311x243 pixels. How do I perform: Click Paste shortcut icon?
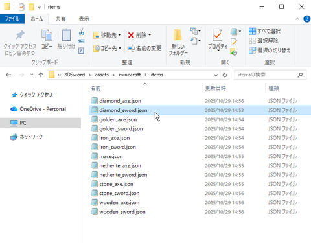point(81,51)
